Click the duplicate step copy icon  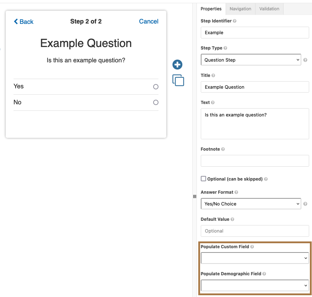178,80
